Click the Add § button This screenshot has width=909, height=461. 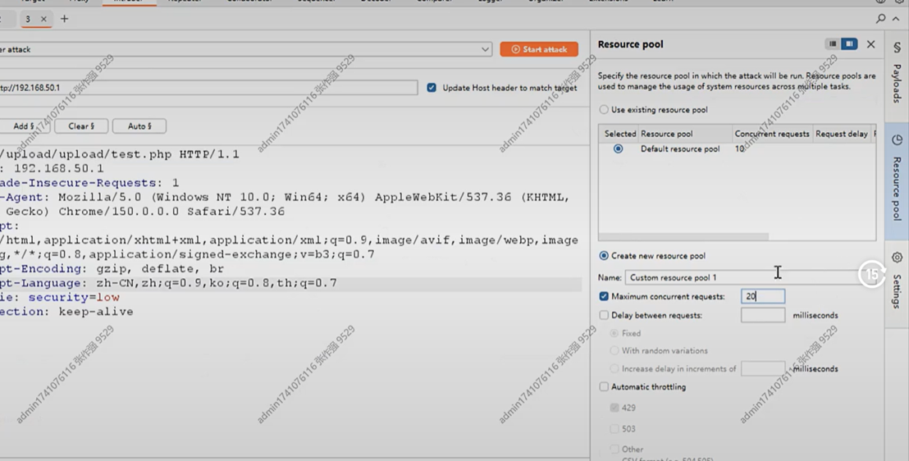click(25, 126)
